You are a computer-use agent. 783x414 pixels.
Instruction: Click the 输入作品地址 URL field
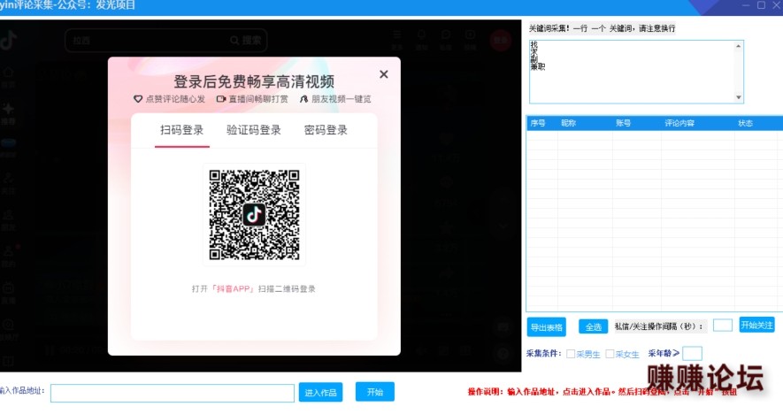[173, 393]
